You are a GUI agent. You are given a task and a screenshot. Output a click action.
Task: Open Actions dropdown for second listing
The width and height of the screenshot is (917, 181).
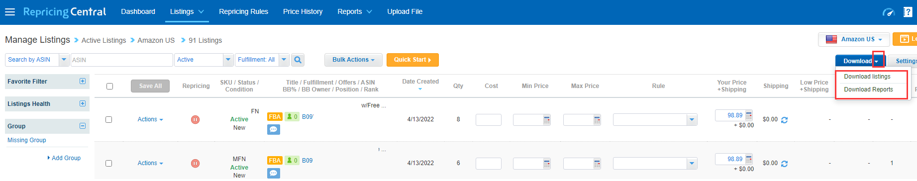[150, 163]
